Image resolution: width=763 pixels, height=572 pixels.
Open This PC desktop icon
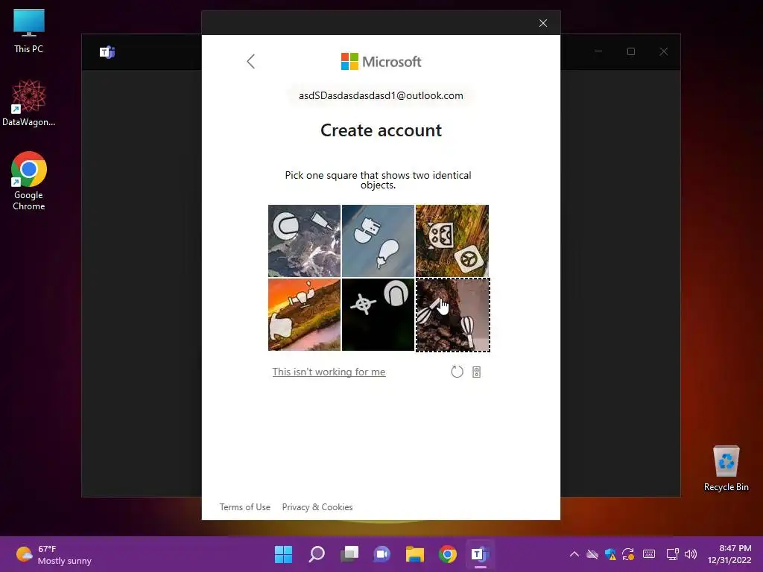29,31
